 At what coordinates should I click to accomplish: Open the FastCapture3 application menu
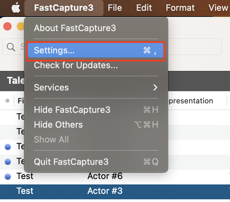coord(64,7)
